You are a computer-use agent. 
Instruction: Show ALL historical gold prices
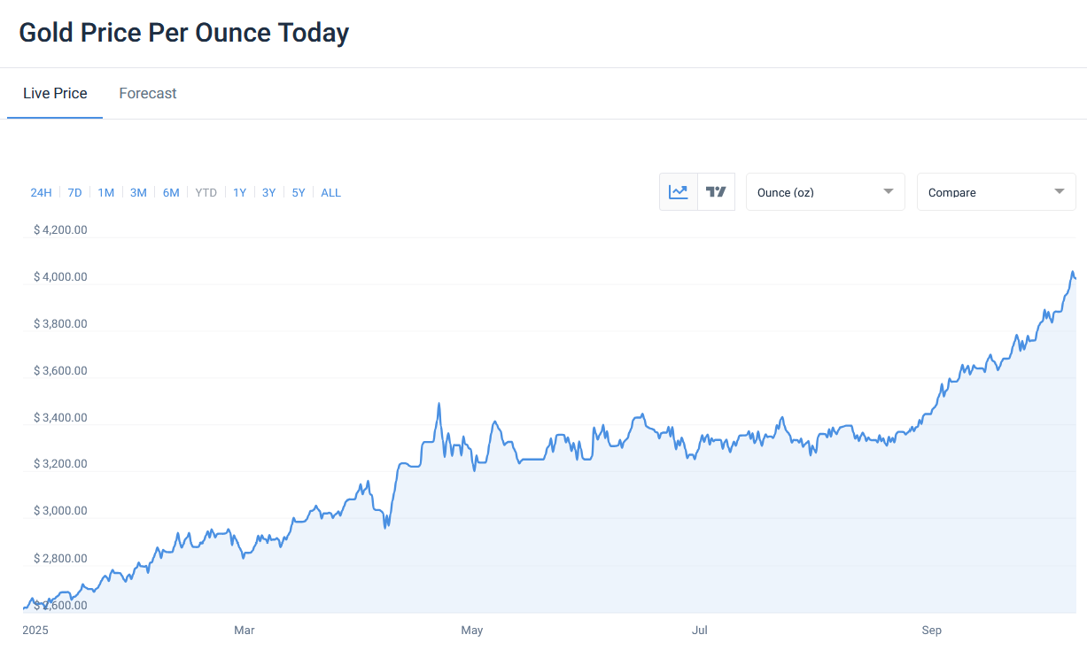[x=330, y=193]
